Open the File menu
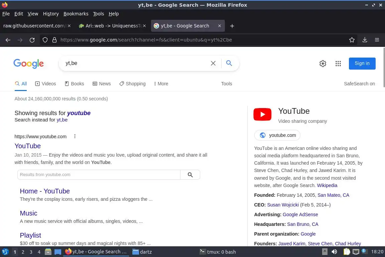Viewport: 385px width, 257px height. [6, 14]
